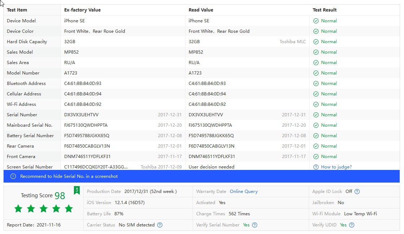
Task: Select the check icon for Hard Disk Capacity
Action: 316,42
